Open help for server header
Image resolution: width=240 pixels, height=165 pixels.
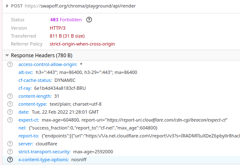tap(10, 144)
